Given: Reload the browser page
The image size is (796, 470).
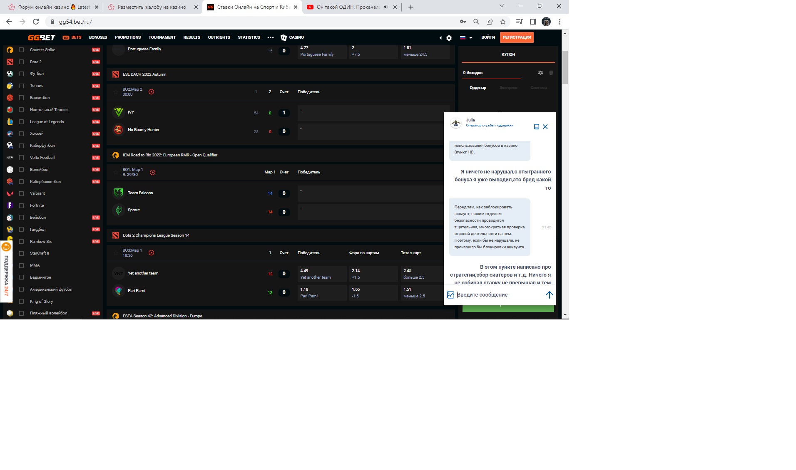Looking at the screenshot, I should coord(36,22).
